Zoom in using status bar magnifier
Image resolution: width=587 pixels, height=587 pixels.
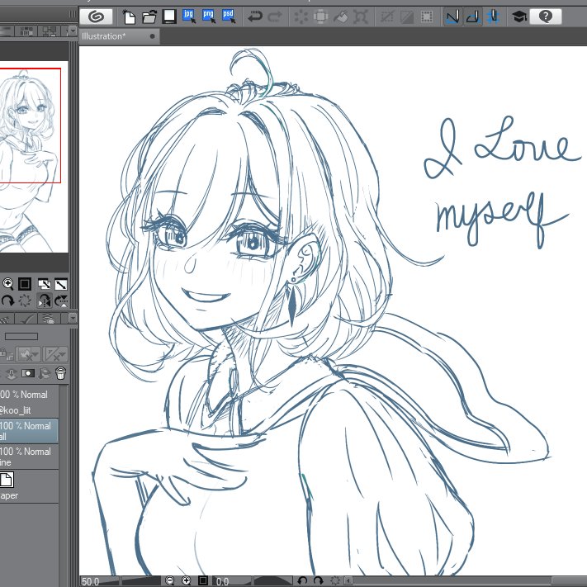pyautogui.click(x=186, y=580)
